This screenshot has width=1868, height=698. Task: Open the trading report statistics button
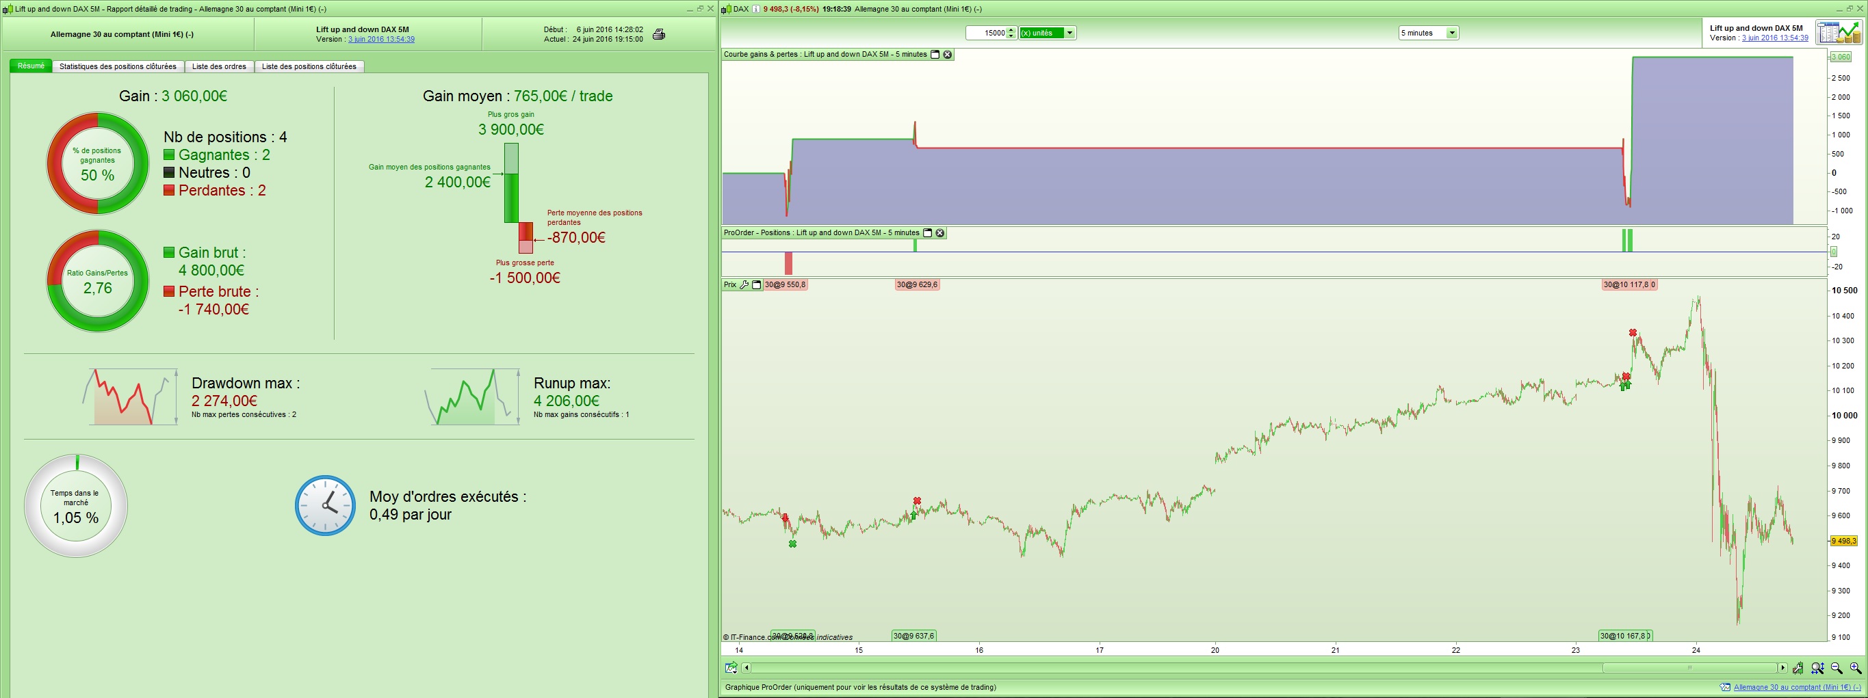tap(1839, 33)
